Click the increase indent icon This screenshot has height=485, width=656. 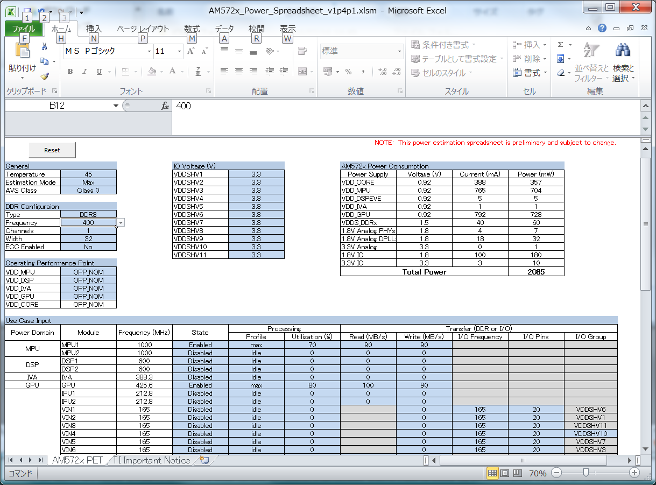284,72
